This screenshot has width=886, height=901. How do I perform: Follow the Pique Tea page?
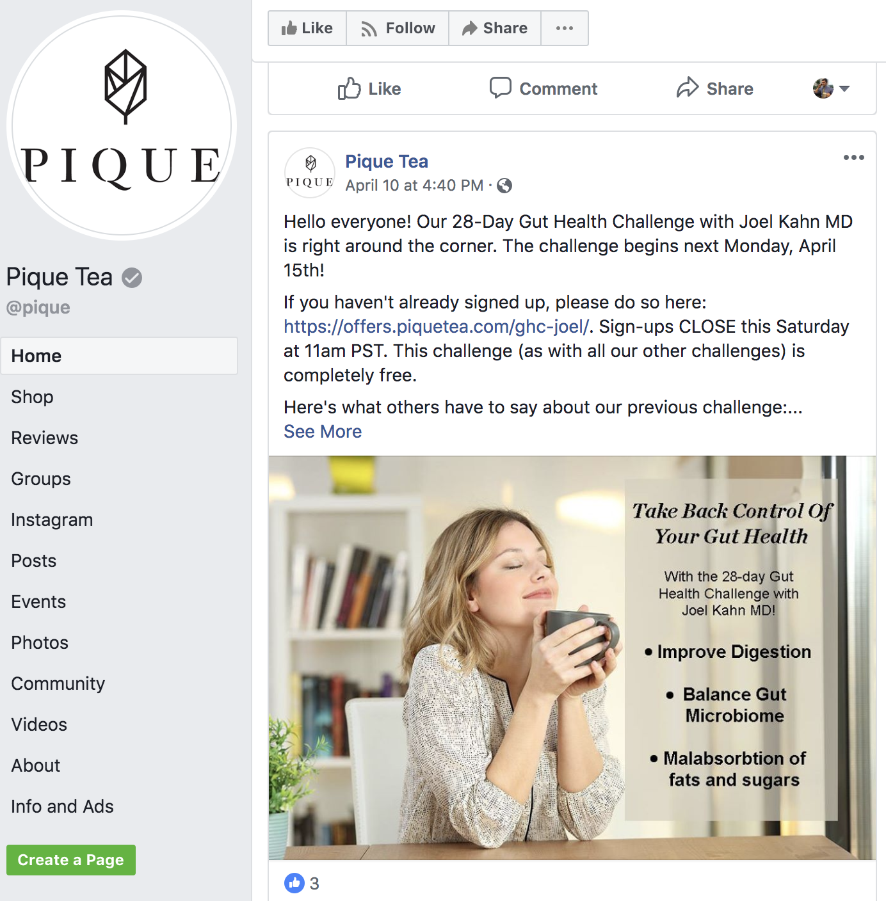398,28
